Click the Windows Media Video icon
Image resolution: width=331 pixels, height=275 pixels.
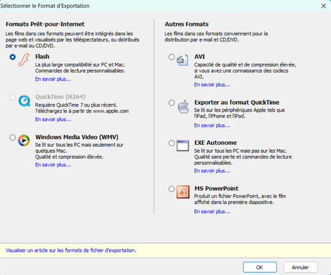coord(24,140)
